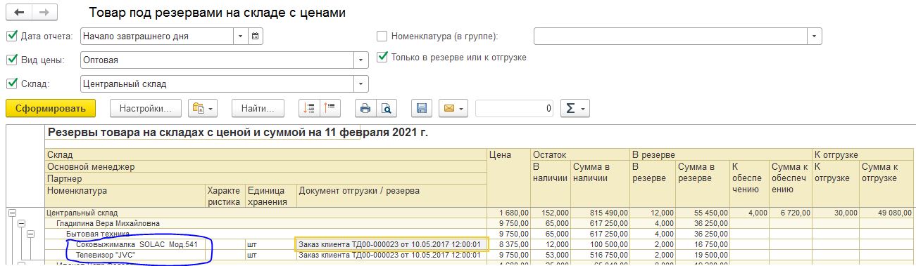Image resolution: width=916 pixels, height=266 pixels.
Task: Click the Сформировать button
Action: pyautogui.click(x=50, y=109)
